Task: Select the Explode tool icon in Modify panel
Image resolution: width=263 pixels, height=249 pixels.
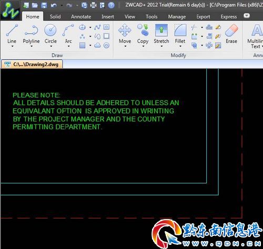Action: [209, 45]
